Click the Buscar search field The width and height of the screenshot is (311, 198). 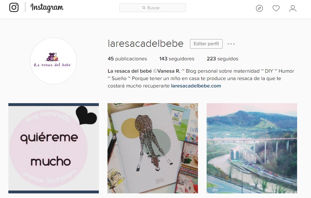tap(153, 8)
